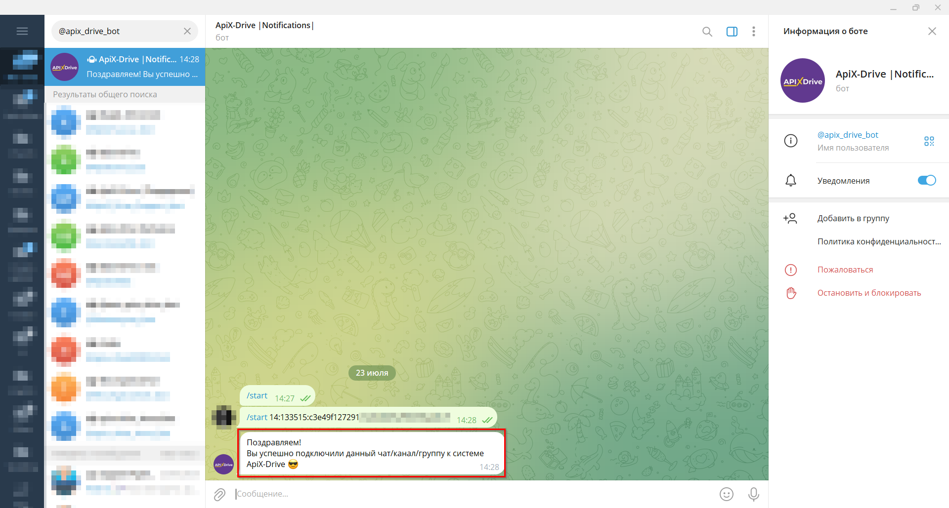
Task: Focus the Сообщение message input
Action: [x=474, y=494]
